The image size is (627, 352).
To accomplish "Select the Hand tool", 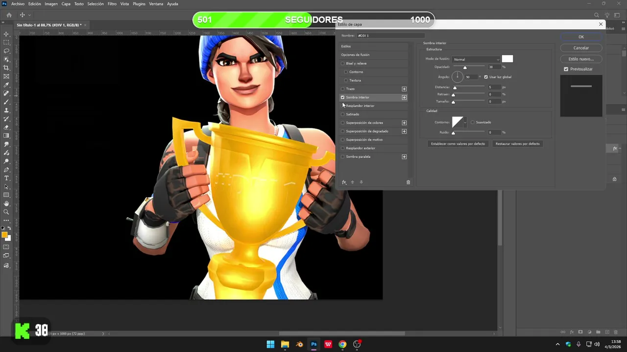I will click(x=6, y=203).
